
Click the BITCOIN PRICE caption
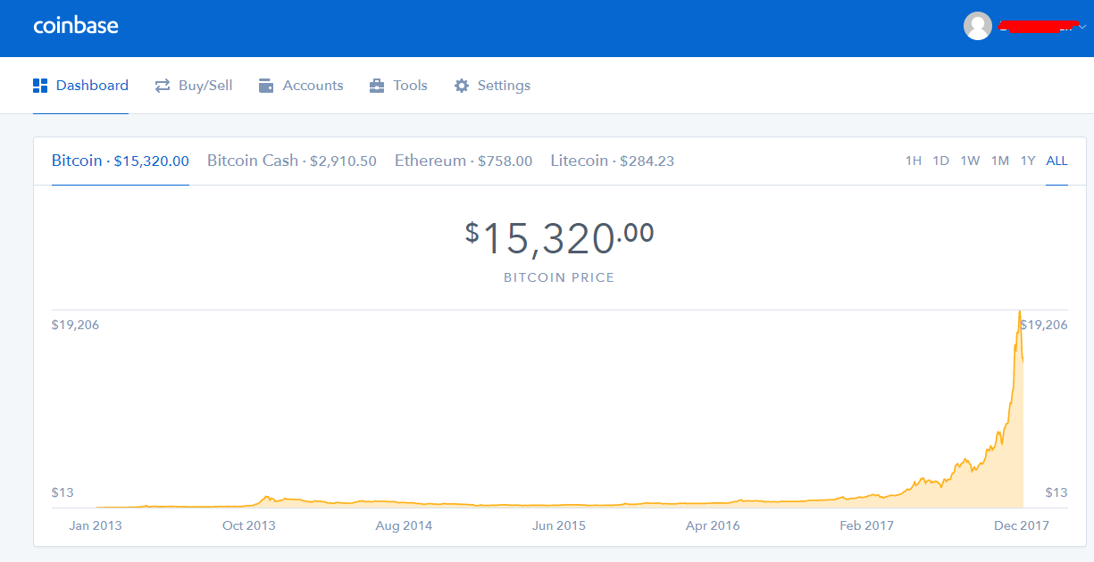pos(559,277)
